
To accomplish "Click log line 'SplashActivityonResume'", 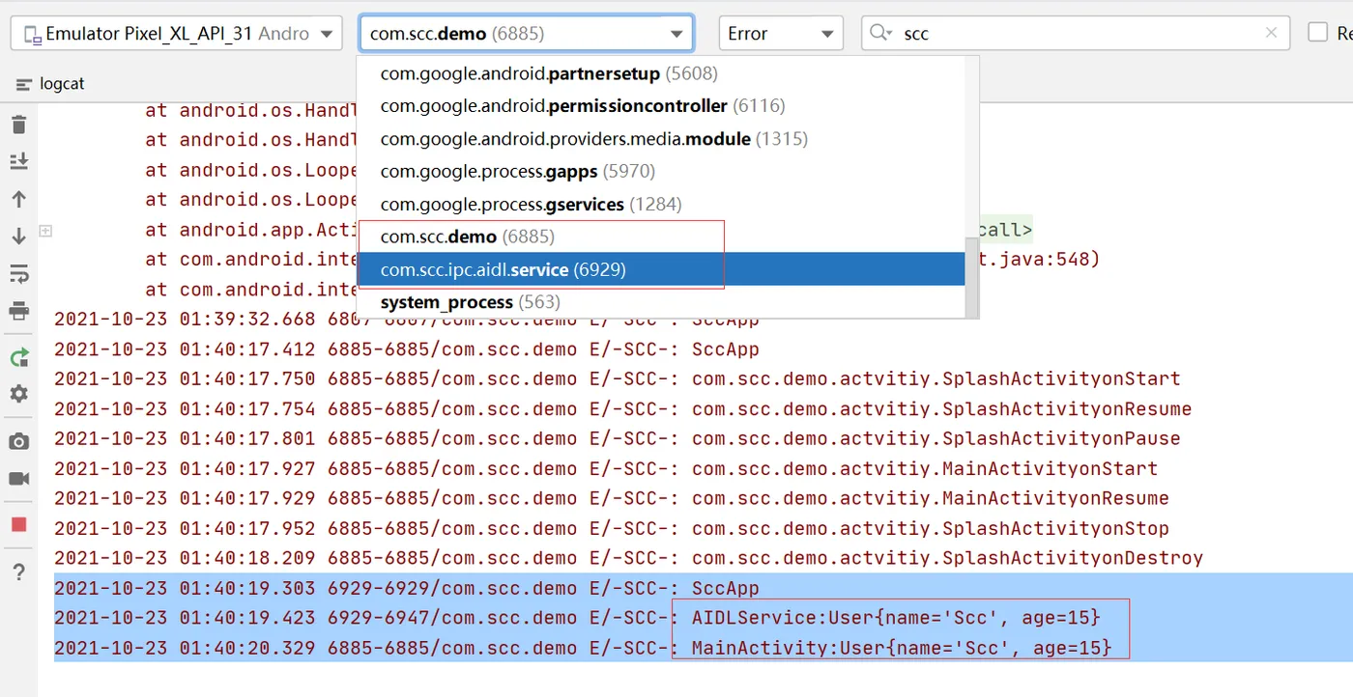I will click(x=623, y=408).
